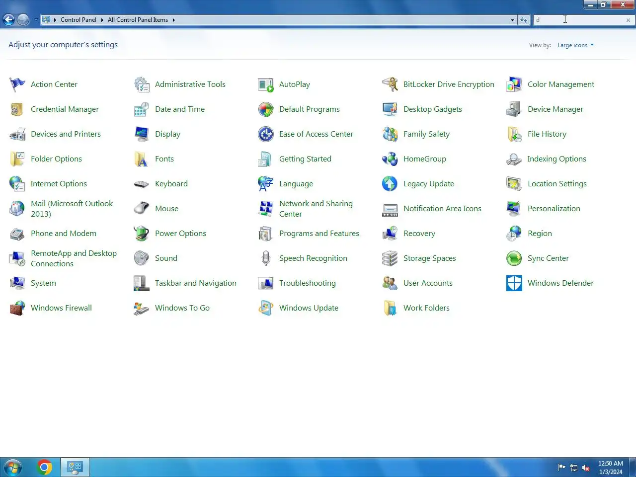Open the recent pages dropdown beside Forward
Viewport: 636px width, 477px height.
pos(36,20)
